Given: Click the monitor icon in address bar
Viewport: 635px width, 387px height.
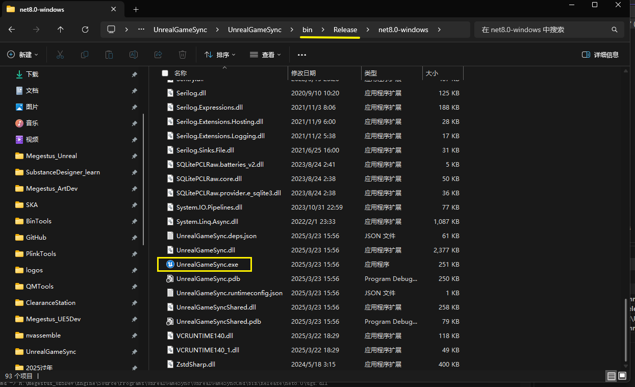Looking at the screenshot, I should (111, 30).
